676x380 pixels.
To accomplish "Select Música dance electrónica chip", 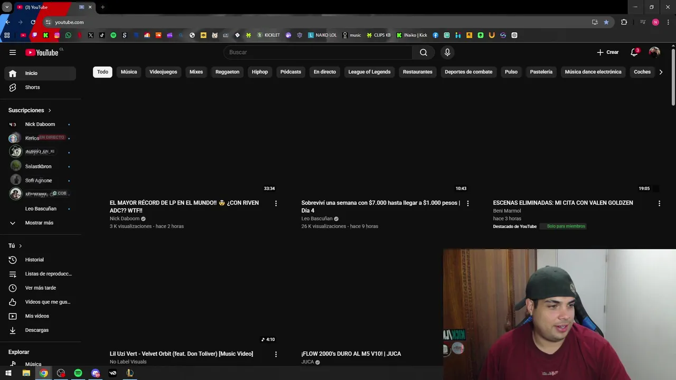I will (593, 72).
